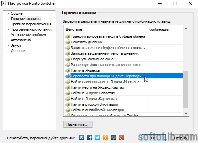198x143 pixels.
Task: Click the Отмена button
Action: 180,138
